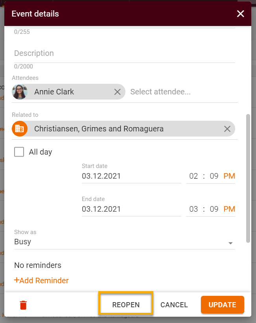Image resolution: width=256 pixels, height=323 pixels.
Task: Remove Annie Clark from attendees
Action: pyautogui.click(x=118, y=92)
